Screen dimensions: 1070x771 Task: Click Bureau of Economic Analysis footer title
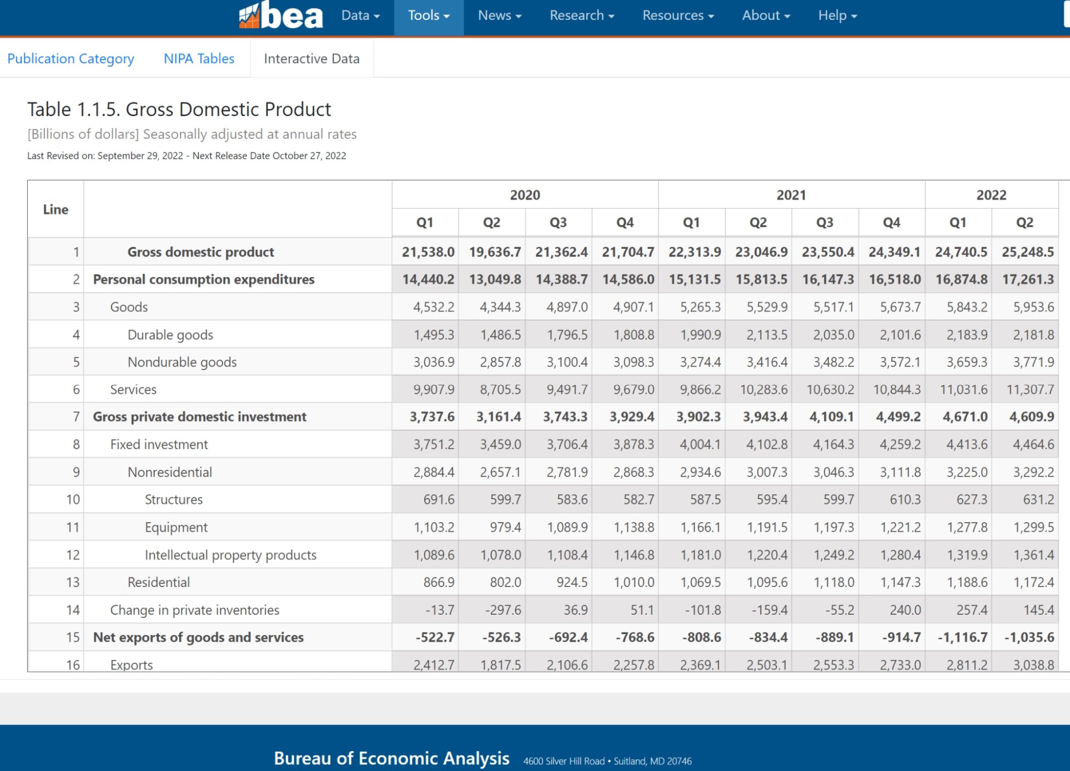click(x=392, y=758)
